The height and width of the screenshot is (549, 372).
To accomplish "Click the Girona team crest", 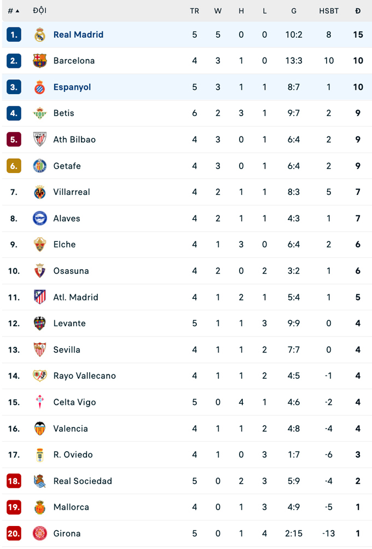I will pyautogui.click(x=40, y=534).
